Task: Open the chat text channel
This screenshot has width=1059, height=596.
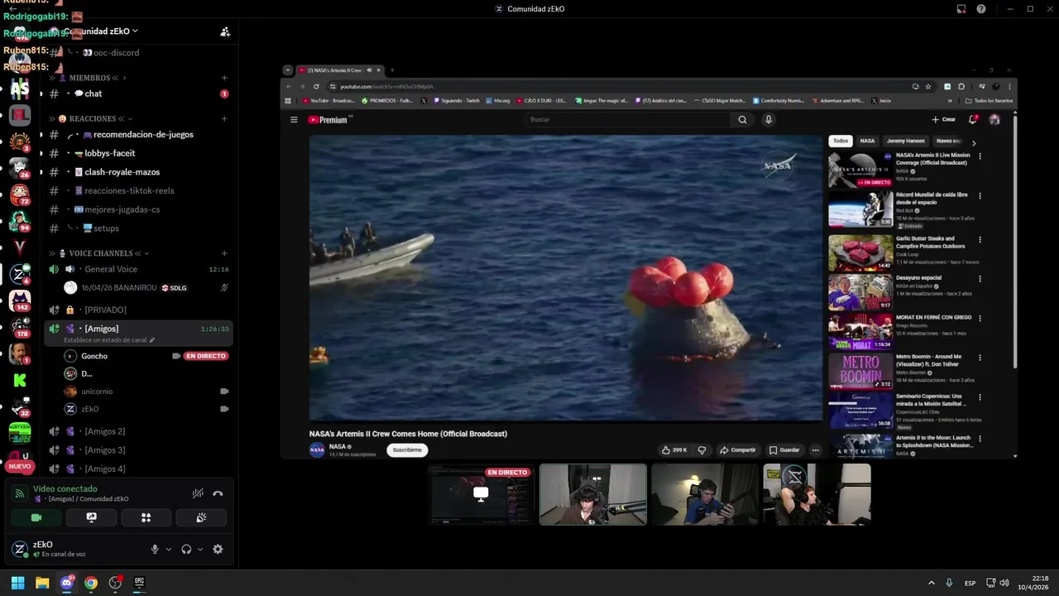Action: [137, 94]
